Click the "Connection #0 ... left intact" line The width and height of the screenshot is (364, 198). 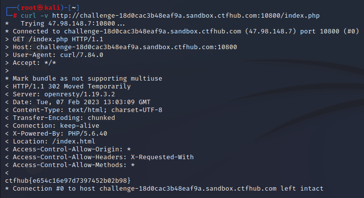click(167, 189)
